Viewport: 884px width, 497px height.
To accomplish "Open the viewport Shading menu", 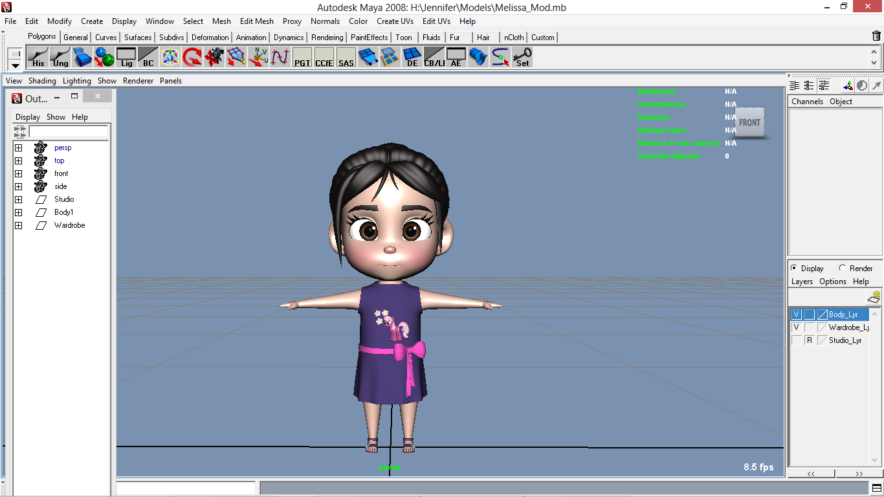I will [42, 81].
